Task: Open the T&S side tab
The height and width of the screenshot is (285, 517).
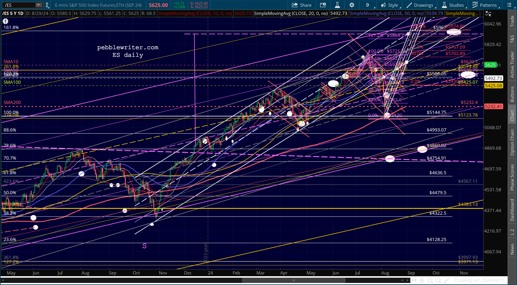Action: (512, 39)
